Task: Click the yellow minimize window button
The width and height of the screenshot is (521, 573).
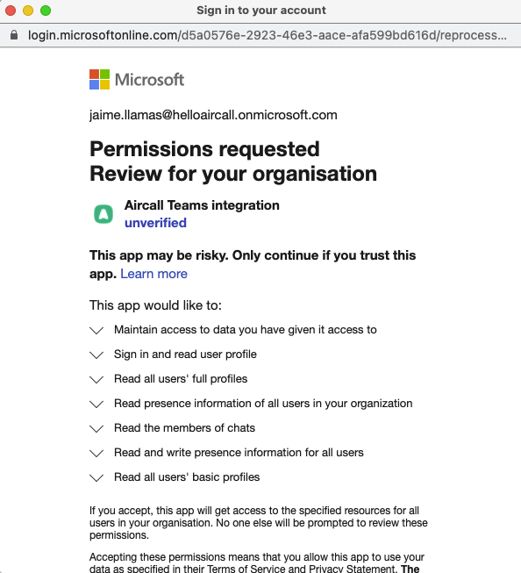Action: click(x=28, y=11)
